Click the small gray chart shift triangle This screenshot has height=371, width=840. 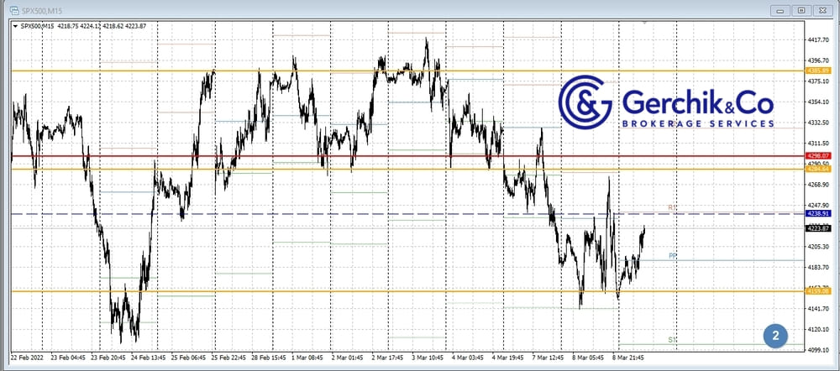click(x=644, y=24)
